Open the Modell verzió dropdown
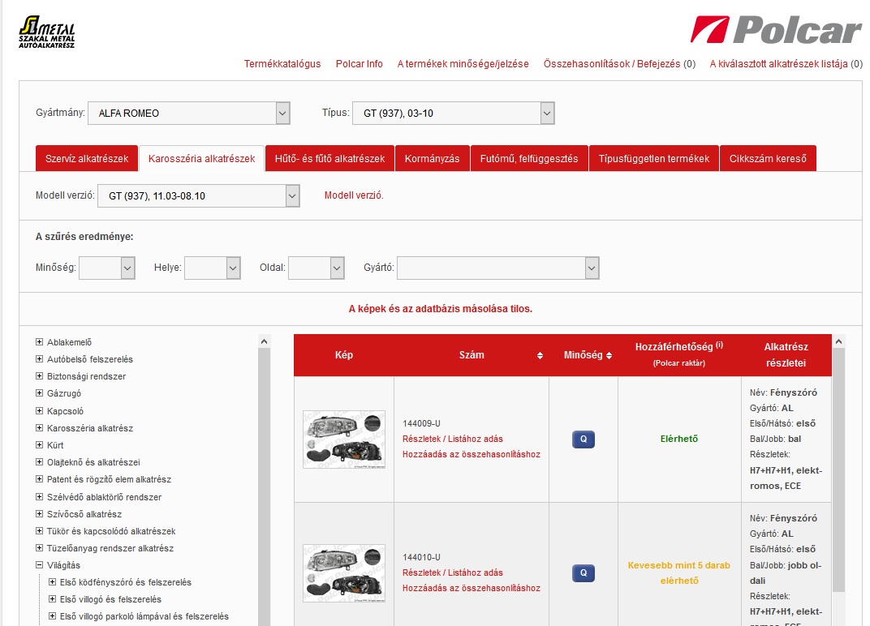This screenshot has height=626, width=870. [x=199, y=195]
